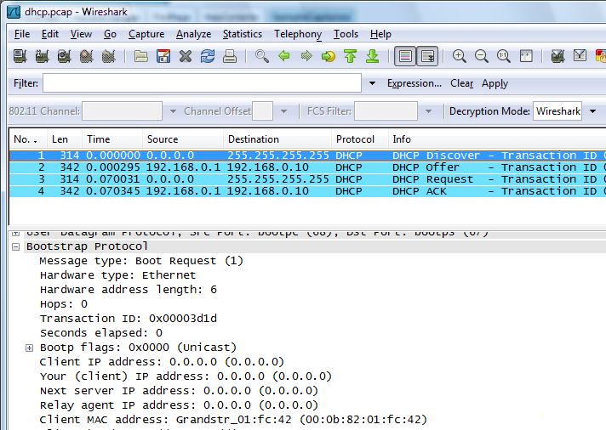Print packets printer icon
606x430 pixels.
pos(230,56)
